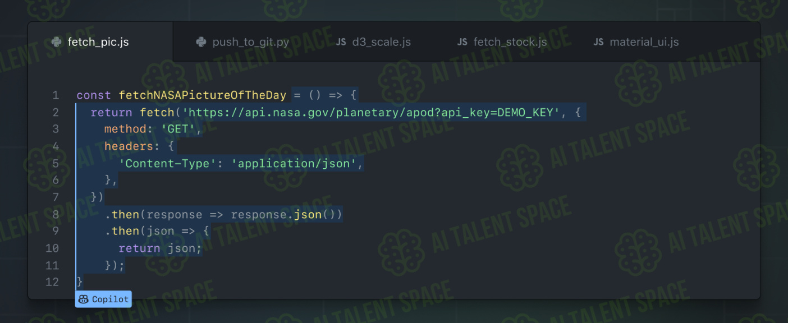Click the closing brace on line 12

click(x=80, y=282)
